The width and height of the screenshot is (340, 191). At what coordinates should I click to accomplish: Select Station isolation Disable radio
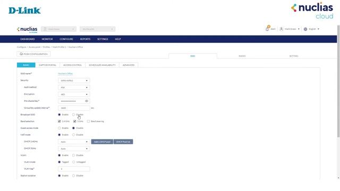coord(73,176)
